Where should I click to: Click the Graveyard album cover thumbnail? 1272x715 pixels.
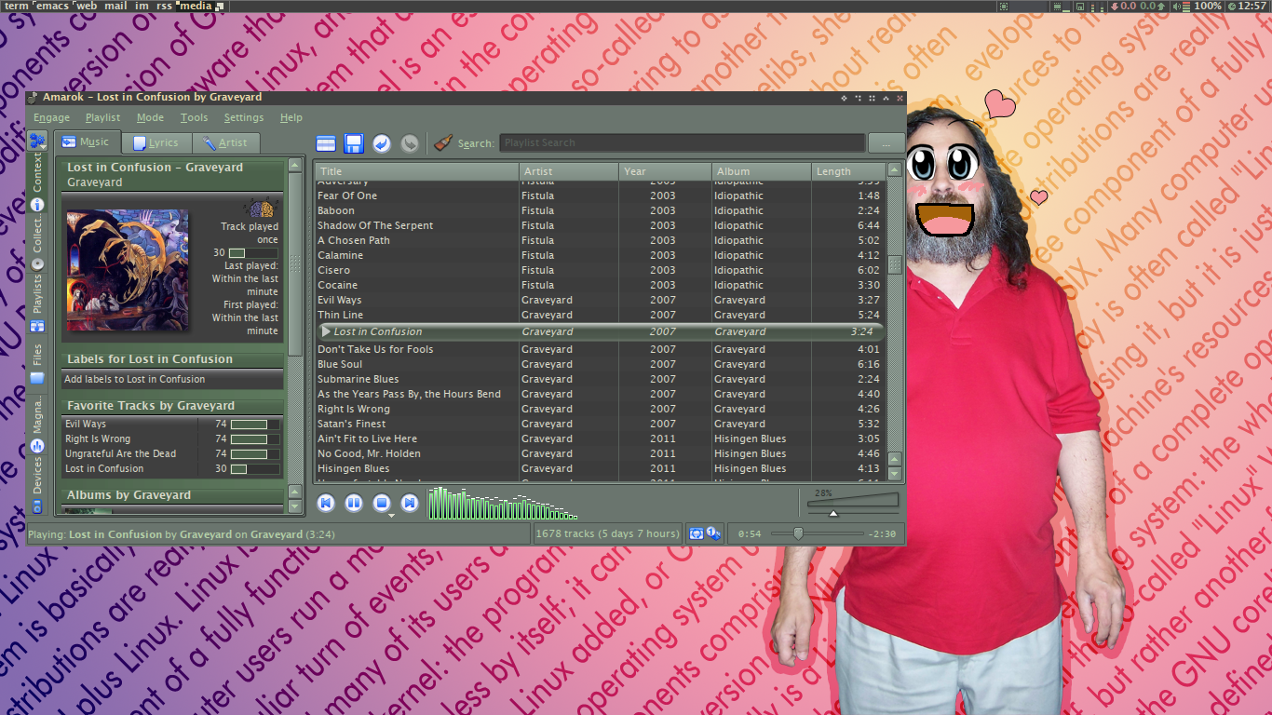coord(127,271)
